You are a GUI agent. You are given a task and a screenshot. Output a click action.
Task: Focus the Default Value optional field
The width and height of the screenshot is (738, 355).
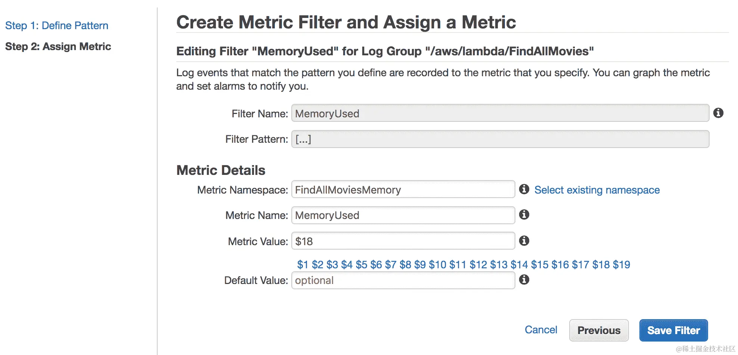tap(403, 280)
